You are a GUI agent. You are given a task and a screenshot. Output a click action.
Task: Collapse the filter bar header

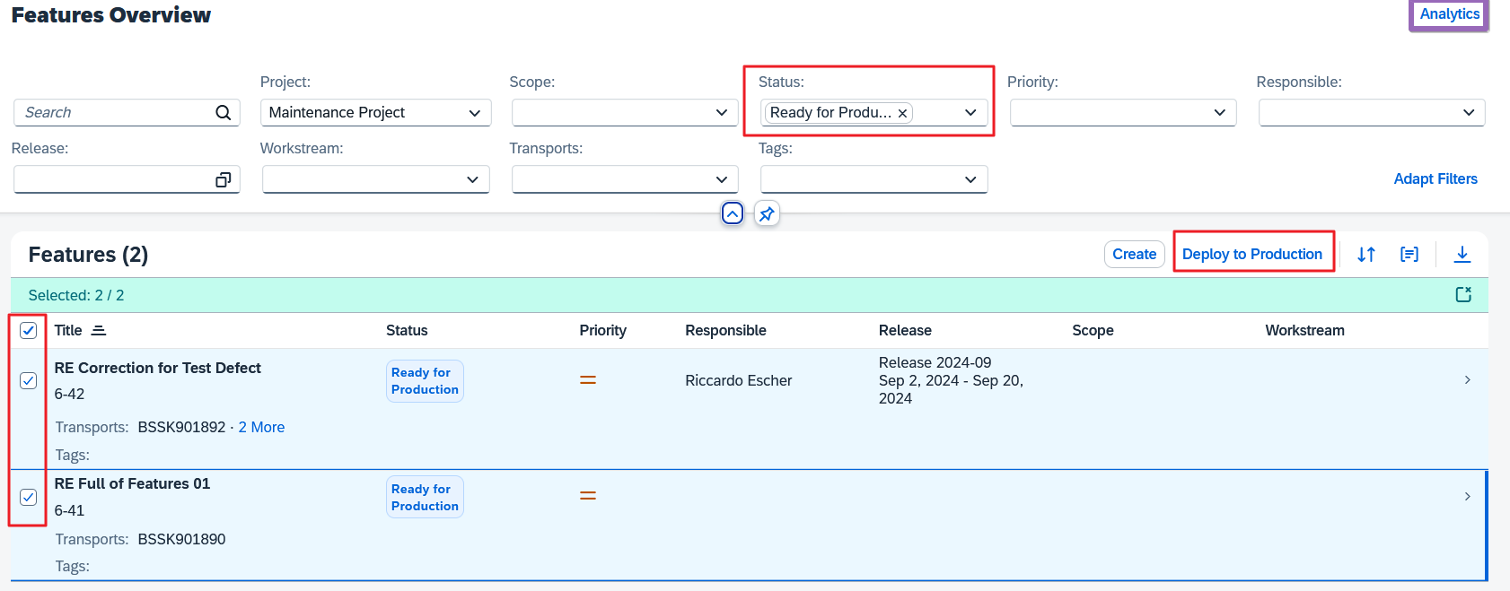(x=733, y=213)
